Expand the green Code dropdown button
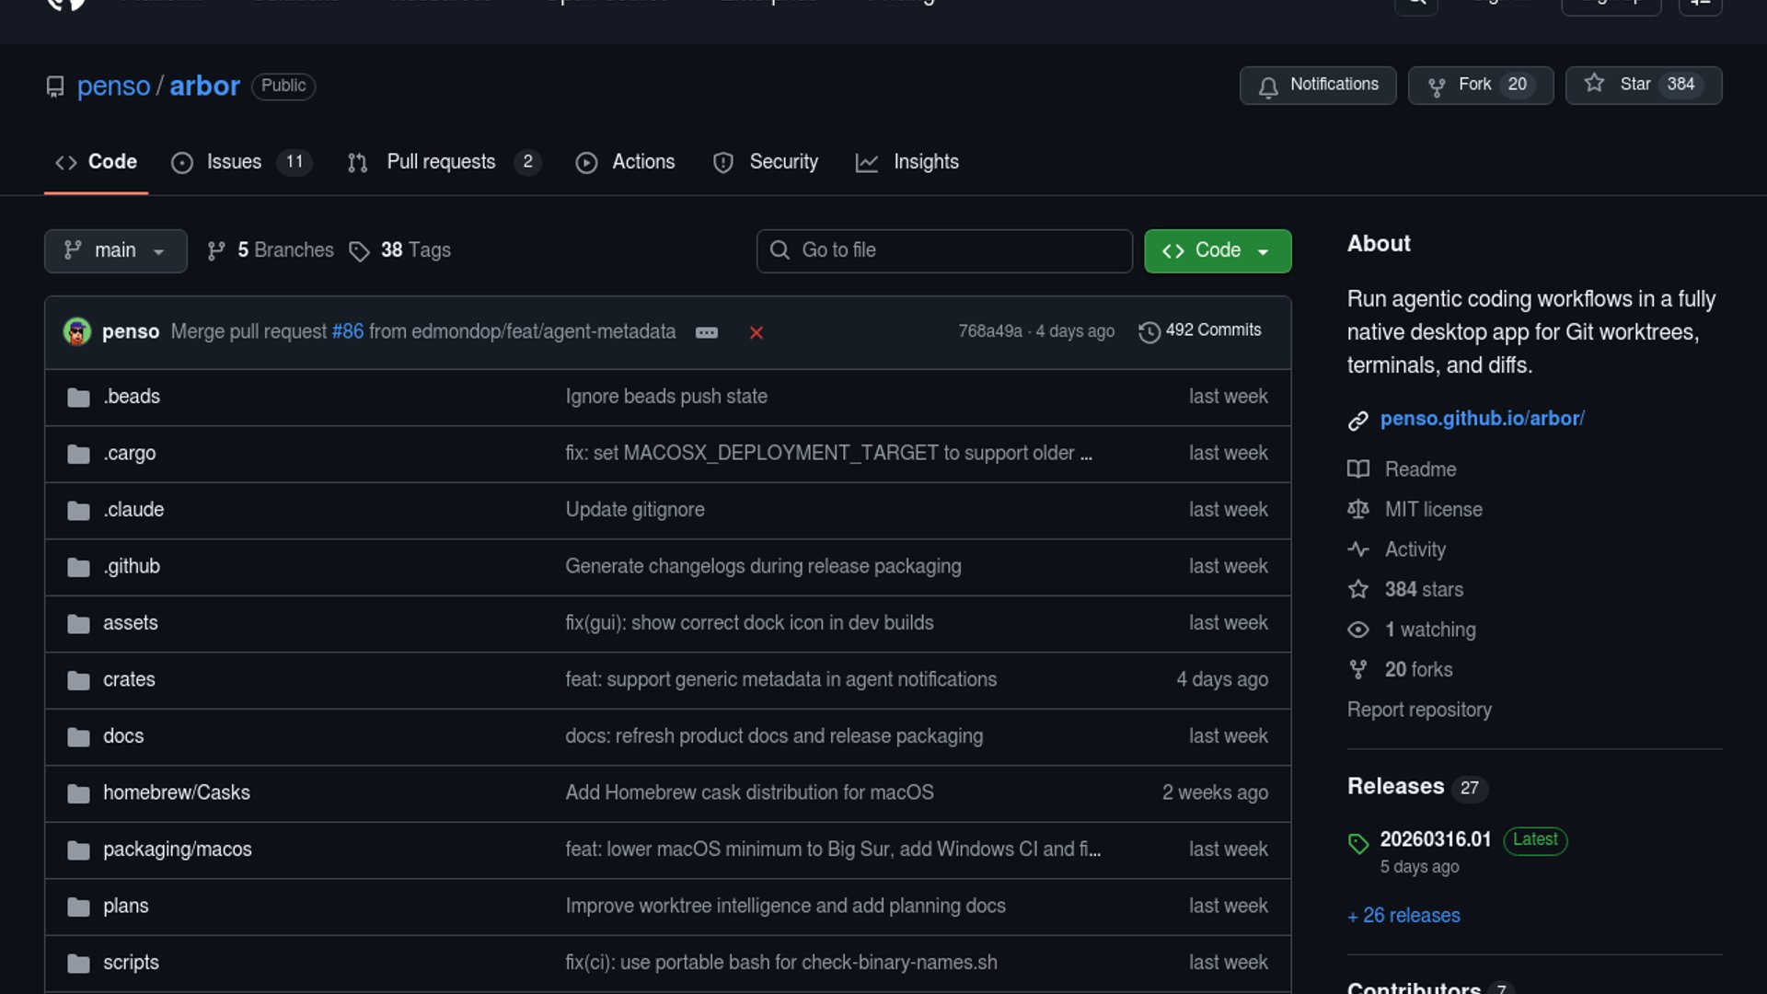 [x=1217, y=250]
